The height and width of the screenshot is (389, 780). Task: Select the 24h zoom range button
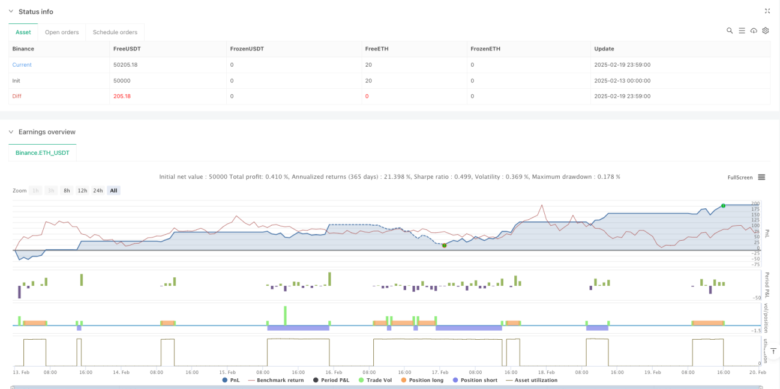click(98, 190)
